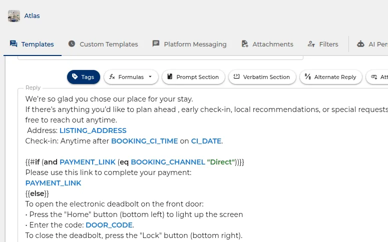Click the "To close the deadbolt" line
Image resolution: width=388 pixels, height=242 pixels.
pos(134,235)
